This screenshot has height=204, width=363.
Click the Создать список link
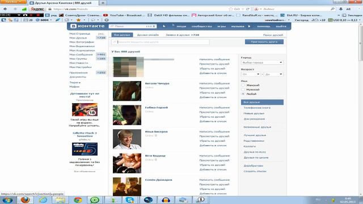click(x=255, y=171)
